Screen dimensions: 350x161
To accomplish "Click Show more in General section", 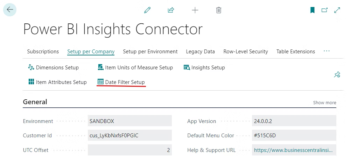I will [324, 102].
